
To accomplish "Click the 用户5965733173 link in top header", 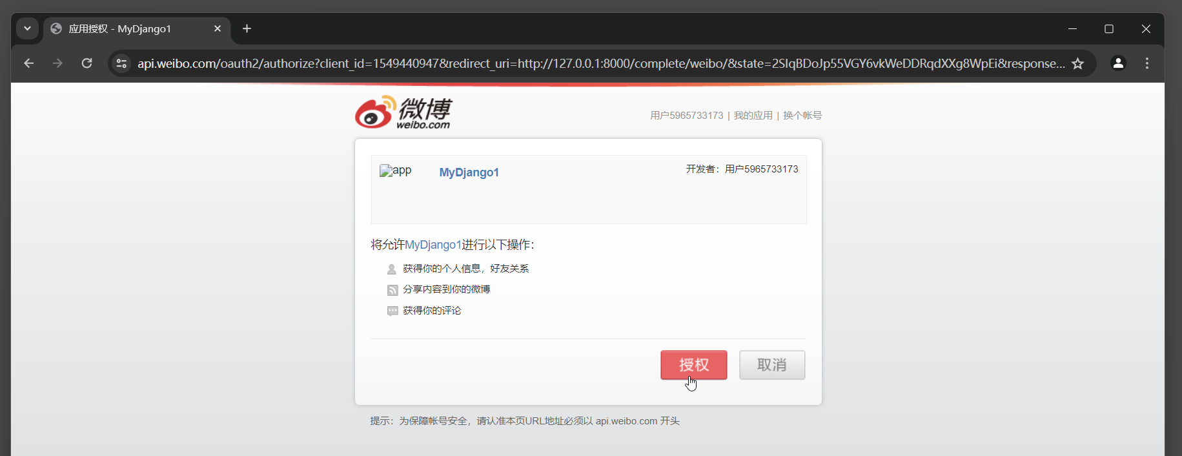I will pyautogui.click(x=686, y=116).
